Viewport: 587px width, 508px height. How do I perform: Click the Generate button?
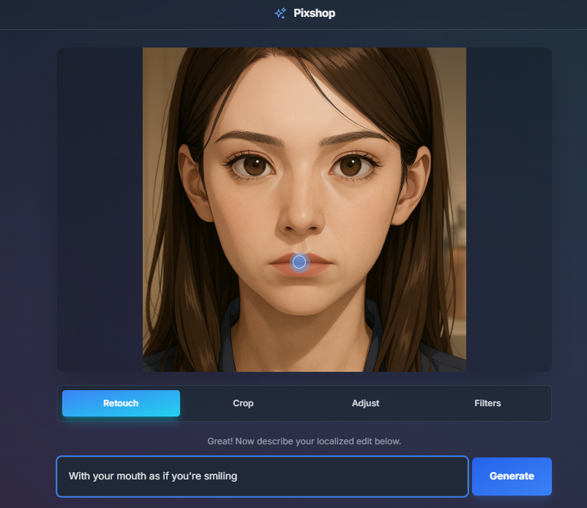[x=512, y=477]
